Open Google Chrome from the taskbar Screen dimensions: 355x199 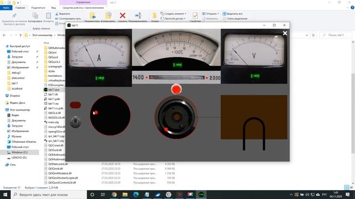click(114, 195)
